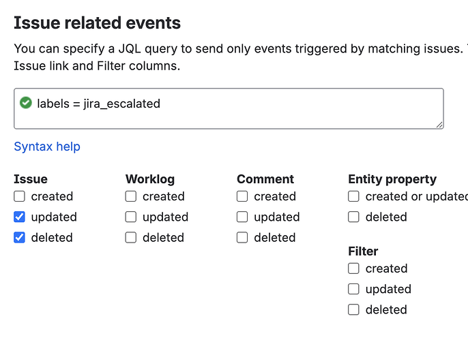Uncheck the Issue updated checkbox
This screenshot has width=468, height=340.
pyautogui.click(x=19, y=217)
